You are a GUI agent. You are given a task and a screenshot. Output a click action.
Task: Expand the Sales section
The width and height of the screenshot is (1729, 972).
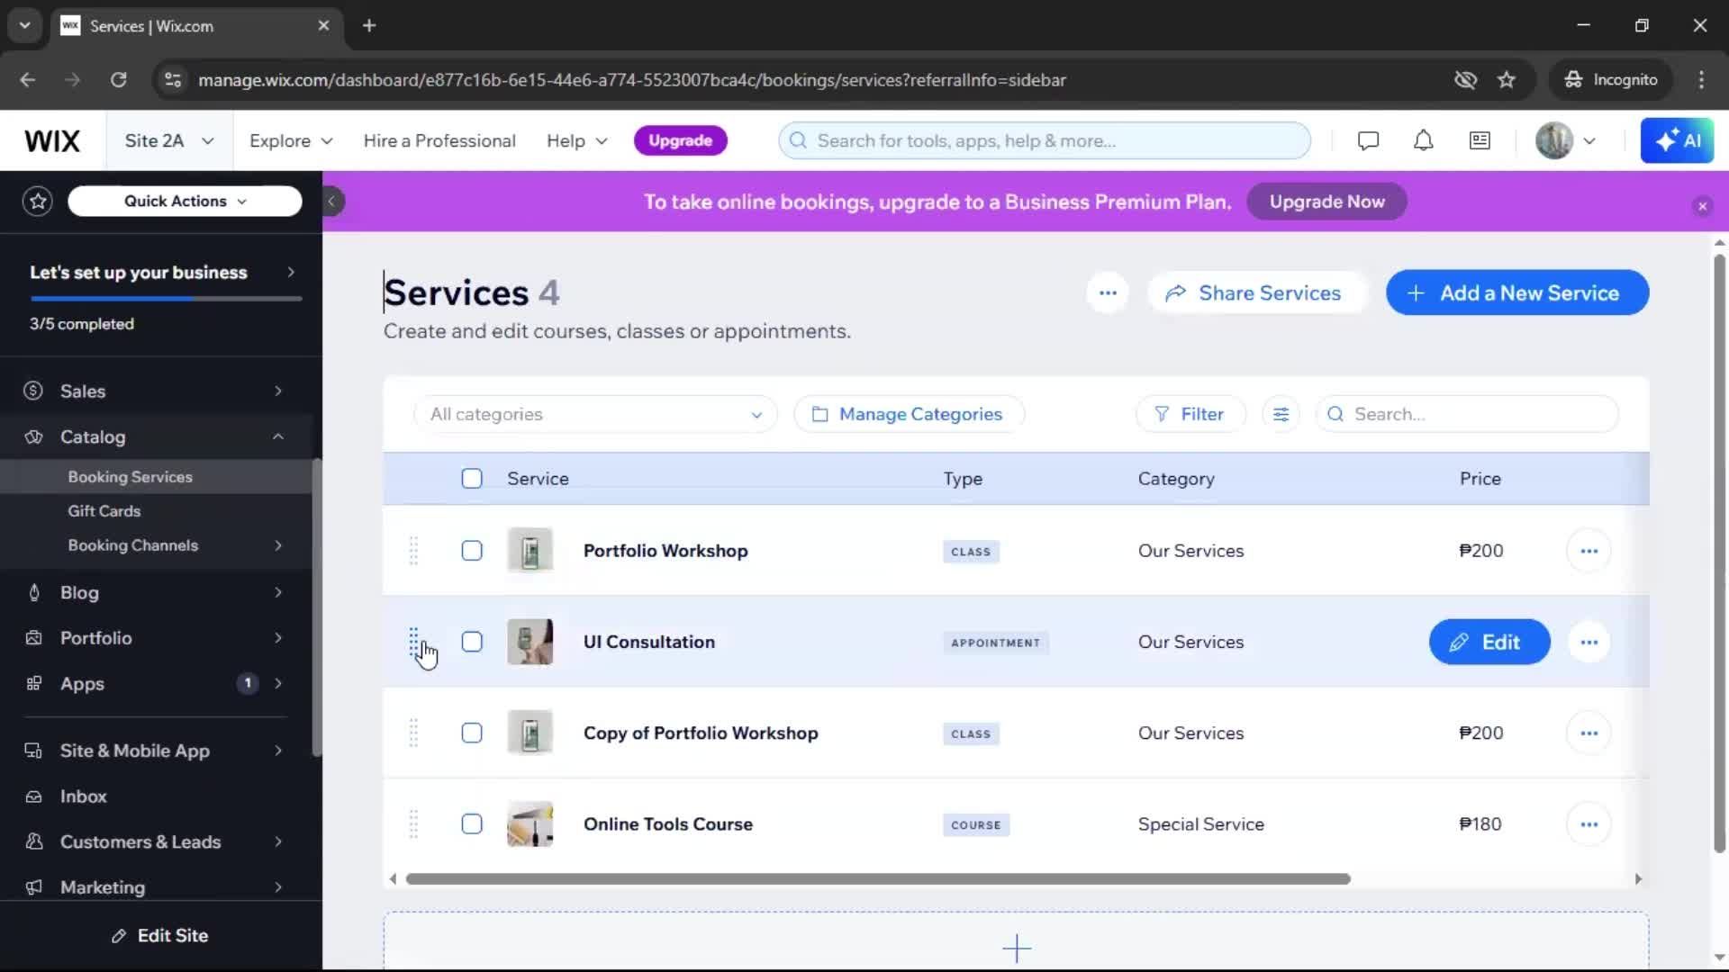point(156,391)
